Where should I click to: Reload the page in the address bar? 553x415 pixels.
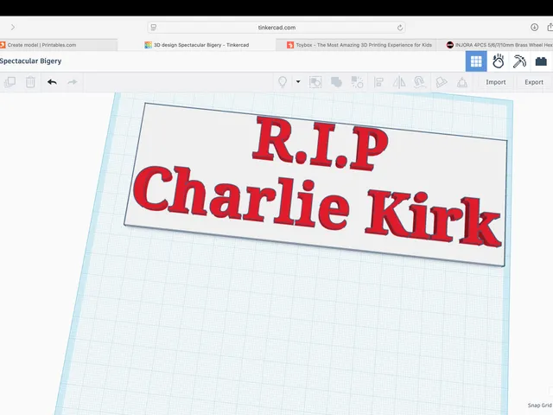pos(399,28)
